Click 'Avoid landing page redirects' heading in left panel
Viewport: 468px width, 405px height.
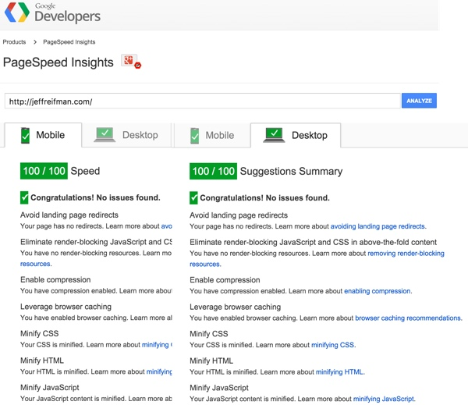(x=69, y=215)
